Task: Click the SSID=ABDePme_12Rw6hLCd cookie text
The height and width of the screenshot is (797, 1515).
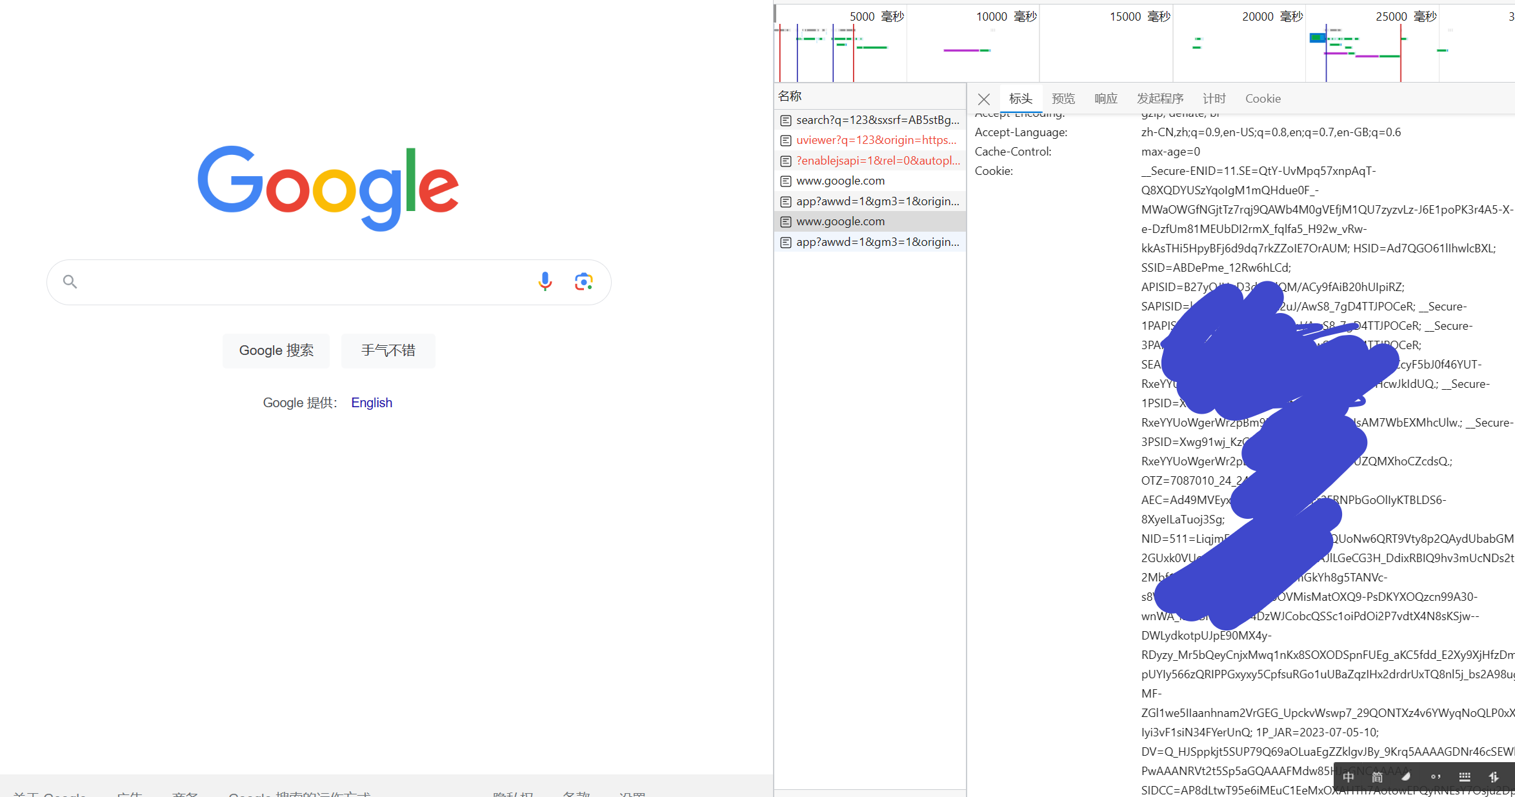Action: tap(1216, 268)
